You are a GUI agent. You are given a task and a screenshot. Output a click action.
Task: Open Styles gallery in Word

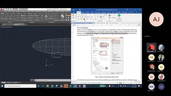110,16
